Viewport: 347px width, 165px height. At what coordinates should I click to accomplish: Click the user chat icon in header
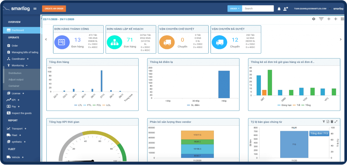click(286, 9)
